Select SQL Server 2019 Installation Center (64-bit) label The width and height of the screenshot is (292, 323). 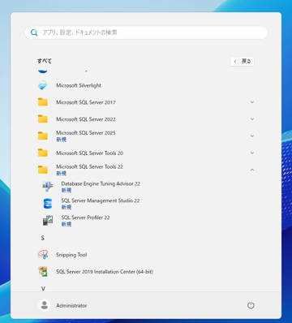[105, 272]
